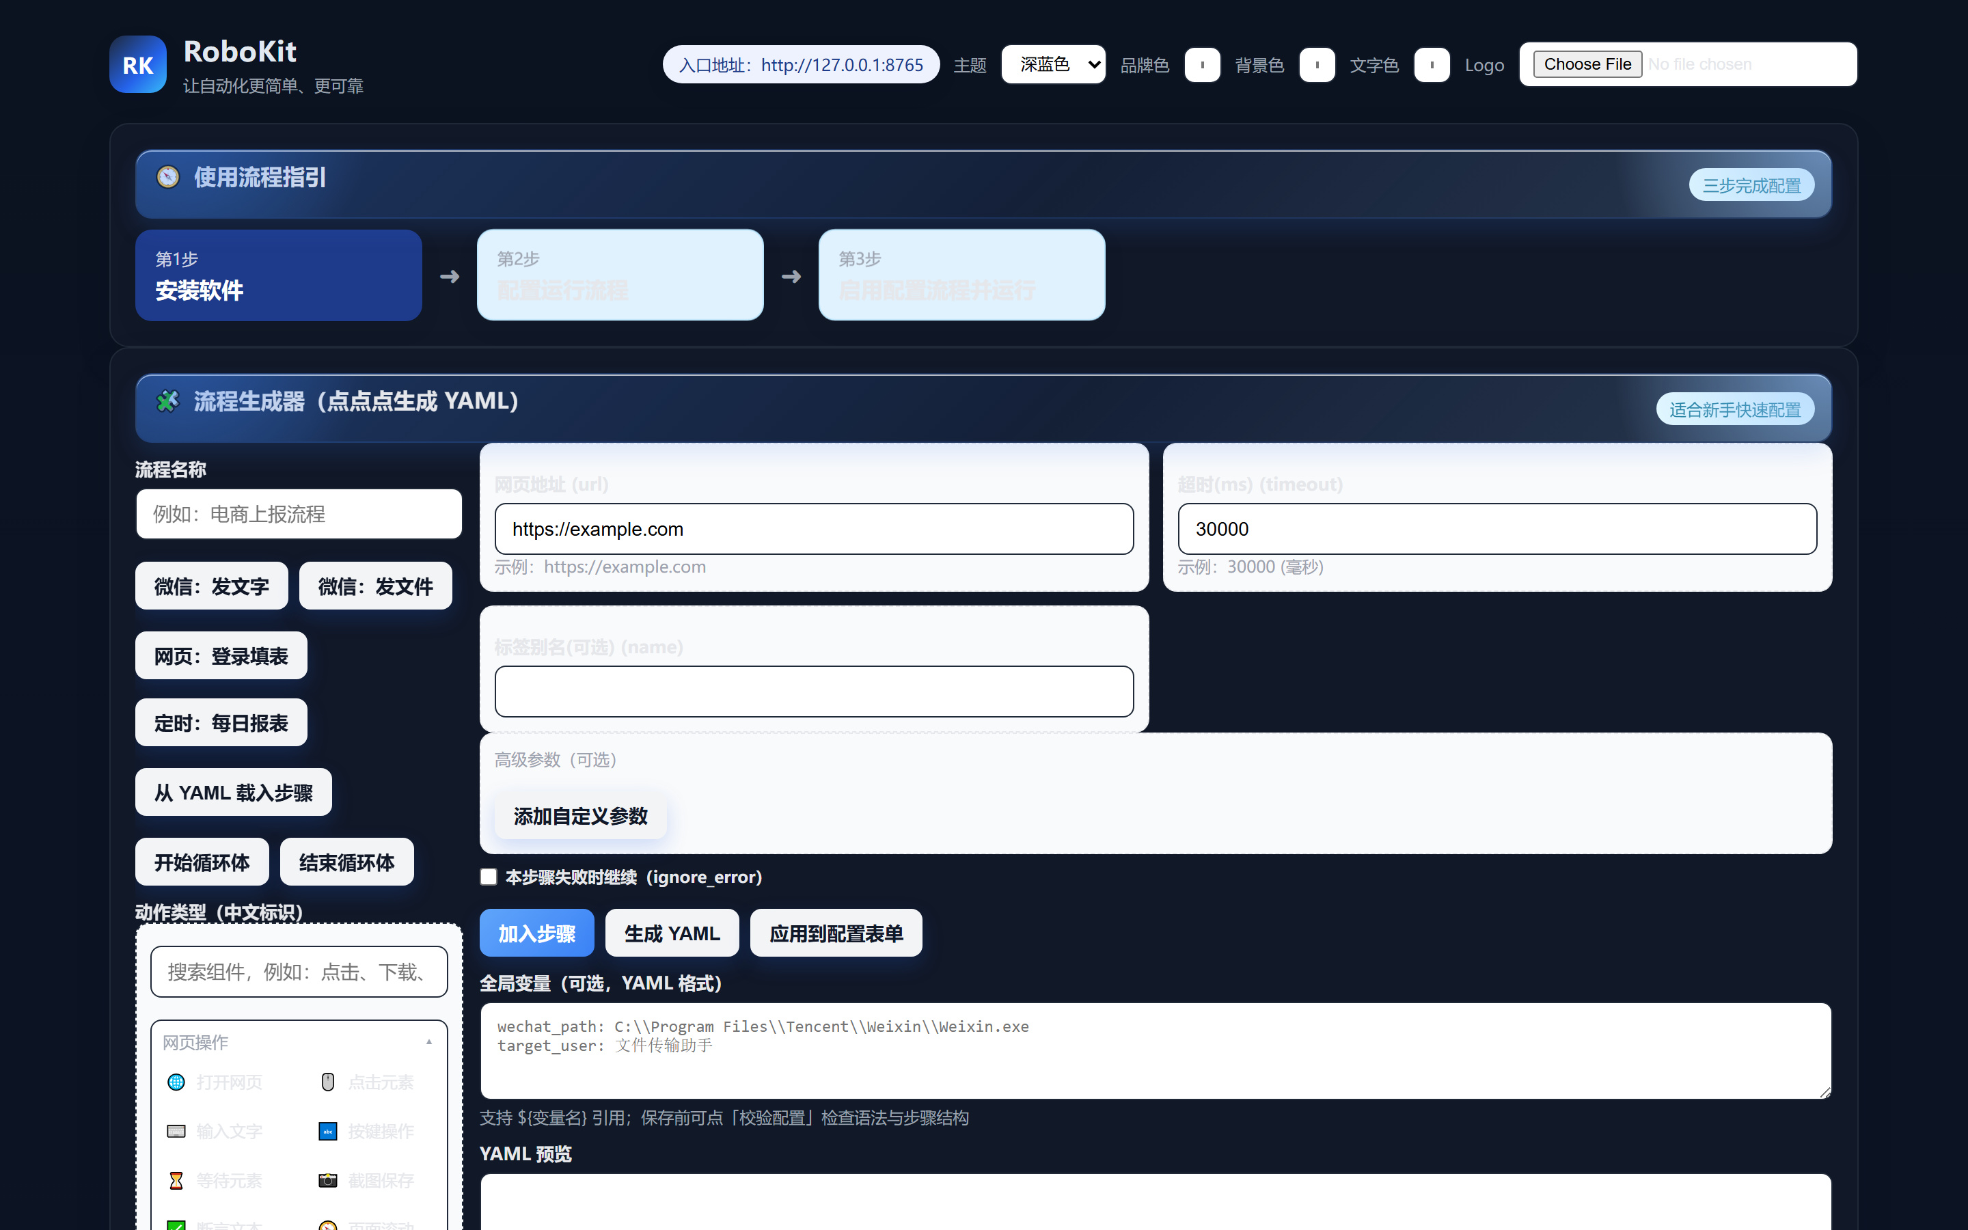Click the RK RoboKit logo

(x=137, y=64)
